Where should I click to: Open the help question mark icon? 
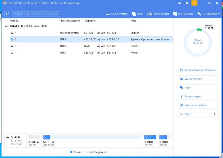[187, 3]
